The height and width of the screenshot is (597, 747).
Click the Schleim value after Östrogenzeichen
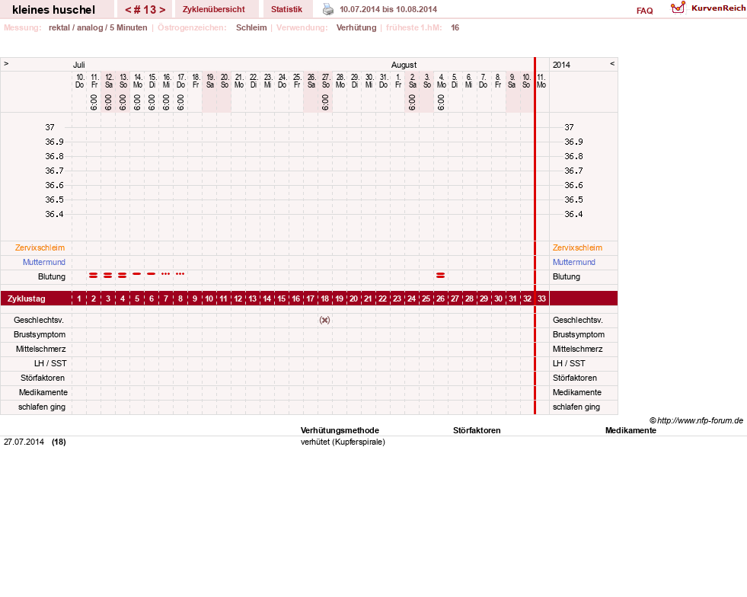[251, 27]
